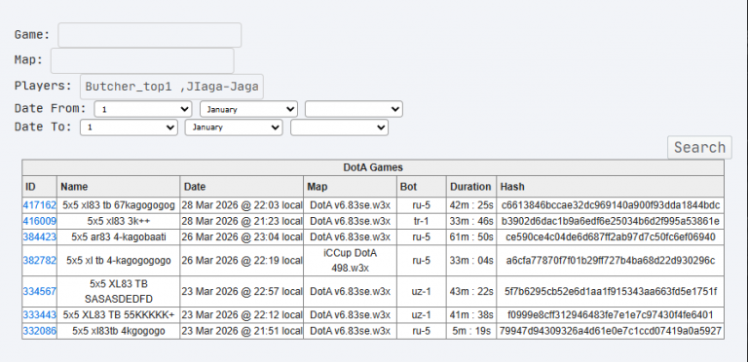Select game name '5x5 ar83 4-kagobaati'
748x362 pixels.
(118, 236)
